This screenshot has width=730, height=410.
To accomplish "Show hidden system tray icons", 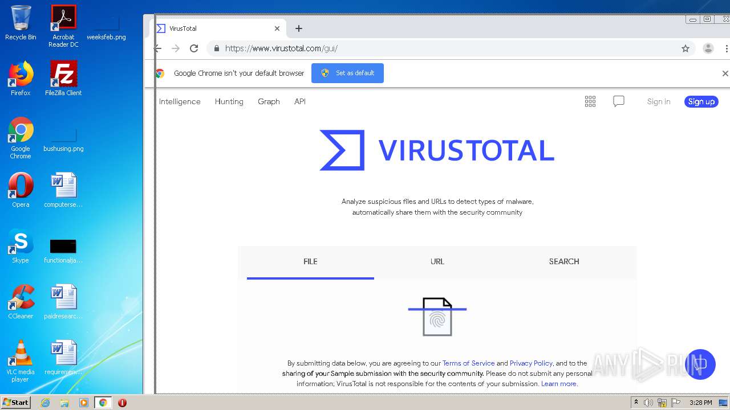I will coord(636,403).
